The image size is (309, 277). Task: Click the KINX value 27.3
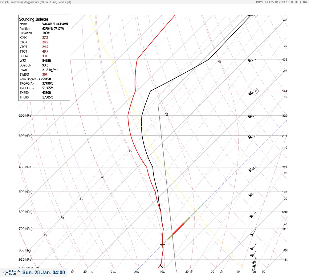(45, 38)
